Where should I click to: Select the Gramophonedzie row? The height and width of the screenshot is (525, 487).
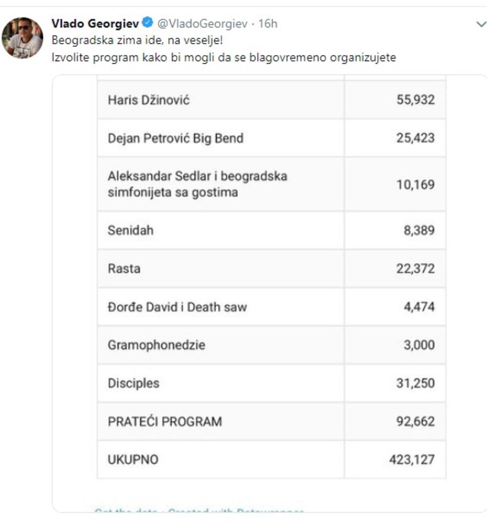pyautogui.click(x=156, y=345)
